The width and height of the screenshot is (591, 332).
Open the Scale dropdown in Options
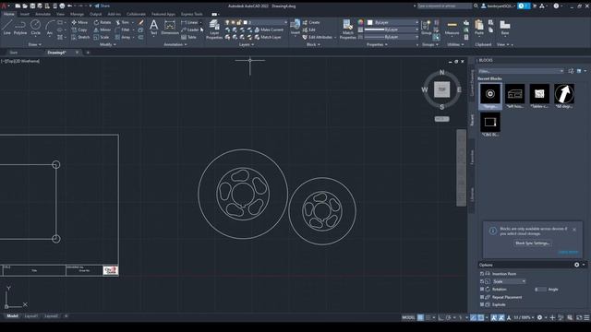(x=509, y=281)
